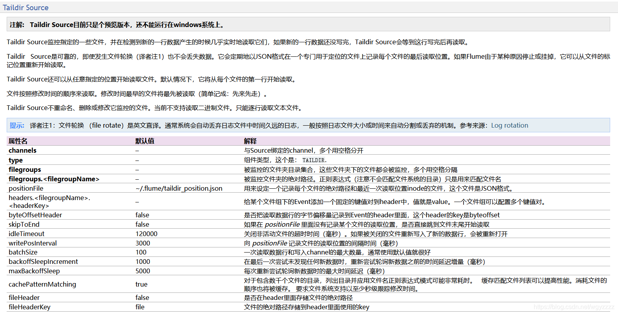Click the 3000 default value

point(143,243)
